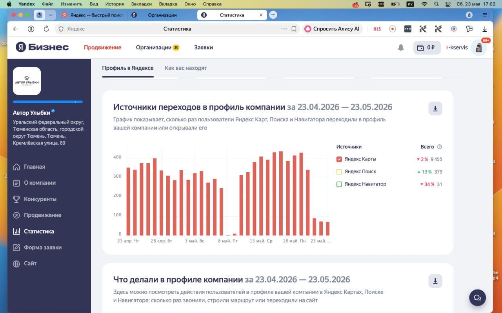502x313 pixels.
Task: Click the red record extension icon
Action: click(x=393, y=29)
